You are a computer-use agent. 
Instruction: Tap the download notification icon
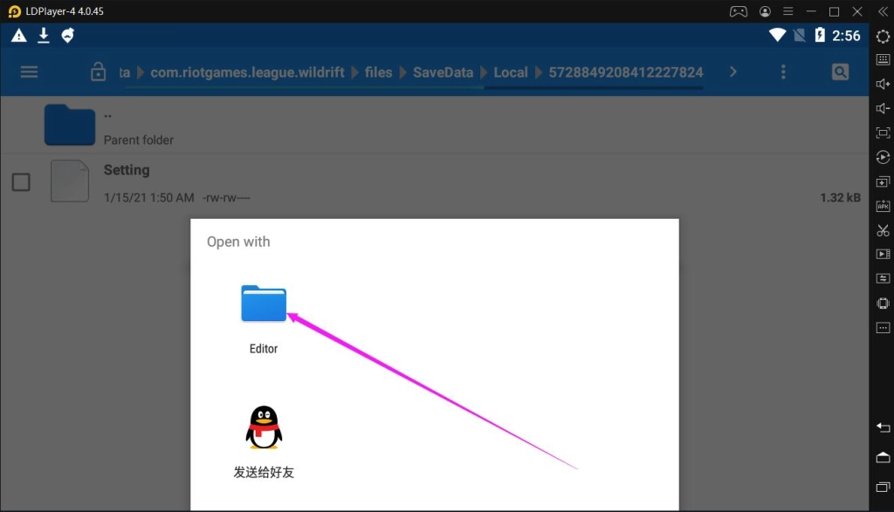click(x=44, y=36)
